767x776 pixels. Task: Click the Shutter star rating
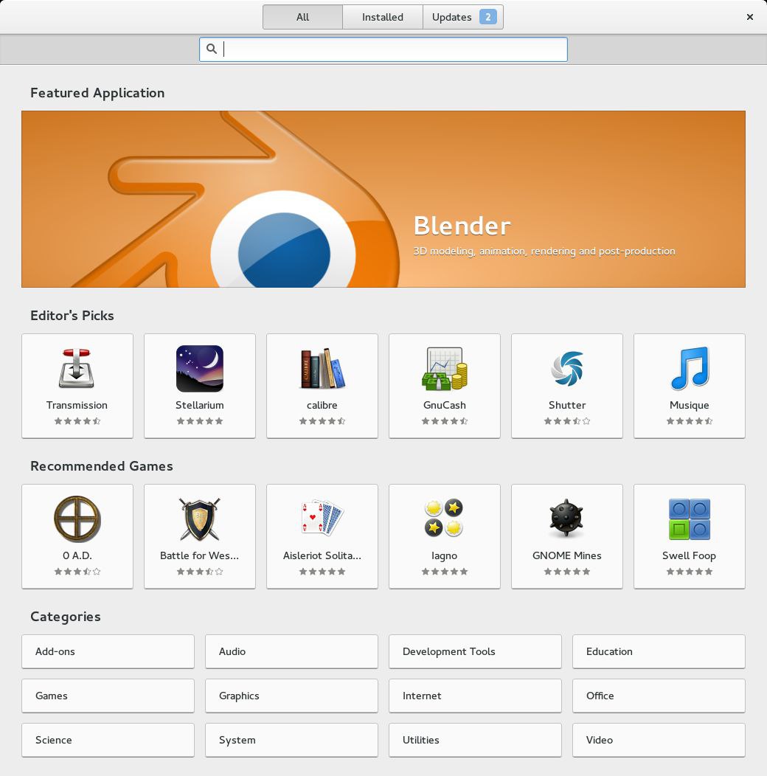click(x=567, y=421)
